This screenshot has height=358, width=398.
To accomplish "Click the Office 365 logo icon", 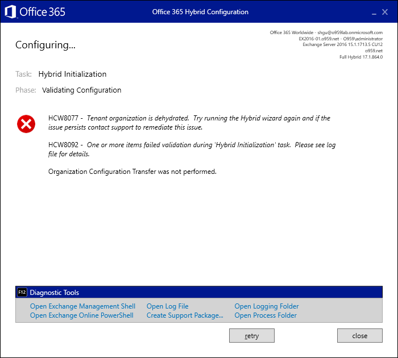I will (x=10, y=12).
